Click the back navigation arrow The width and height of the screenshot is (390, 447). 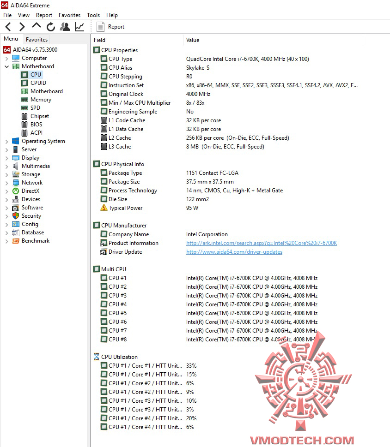click(7, 26)
